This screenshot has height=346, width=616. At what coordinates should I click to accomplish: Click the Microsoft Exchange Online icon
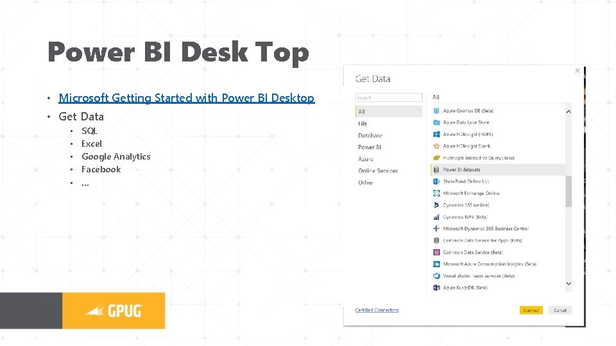click(x=436, y=193)
